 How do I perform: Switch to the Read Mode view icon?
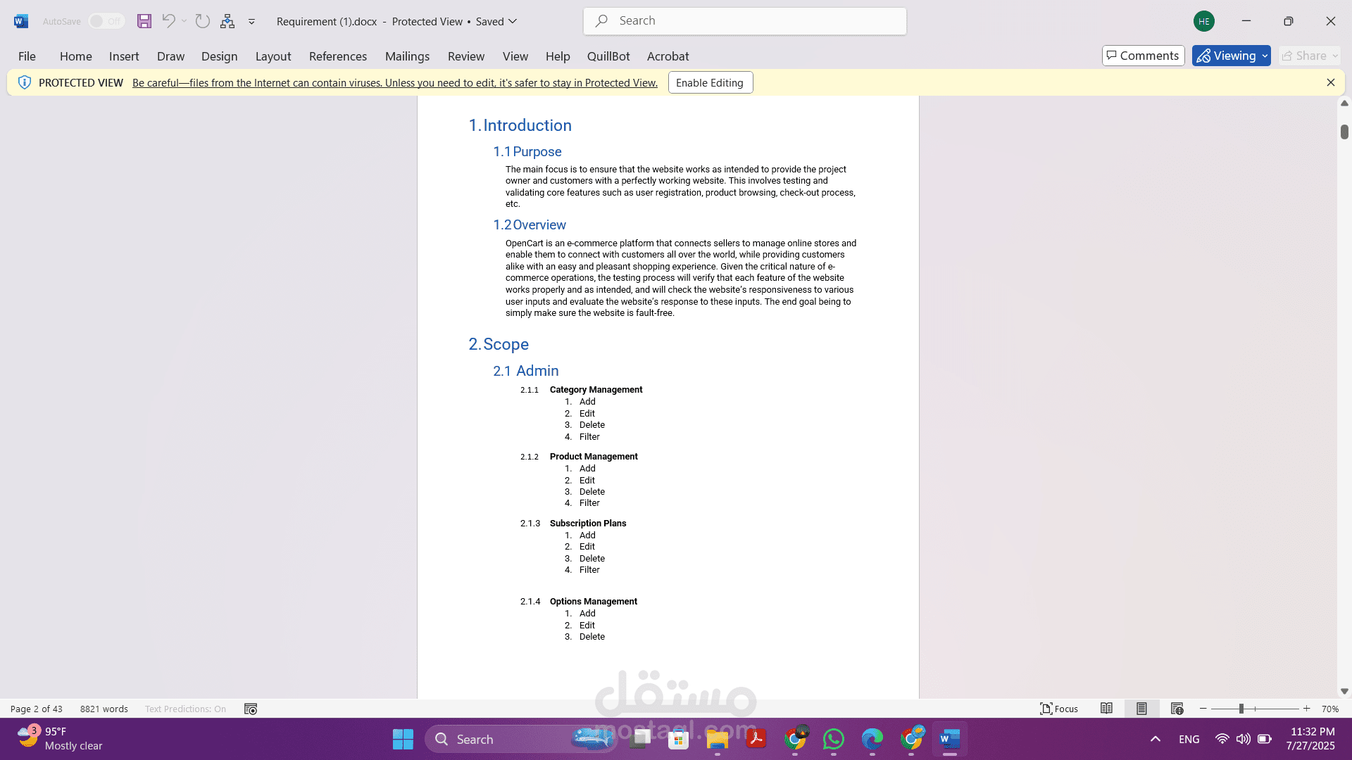[x=1106, y=709]
